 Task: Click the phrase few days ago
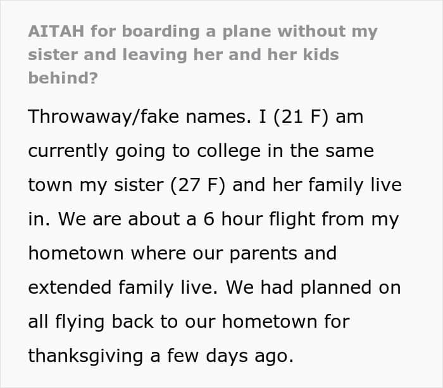coord(230,356)
